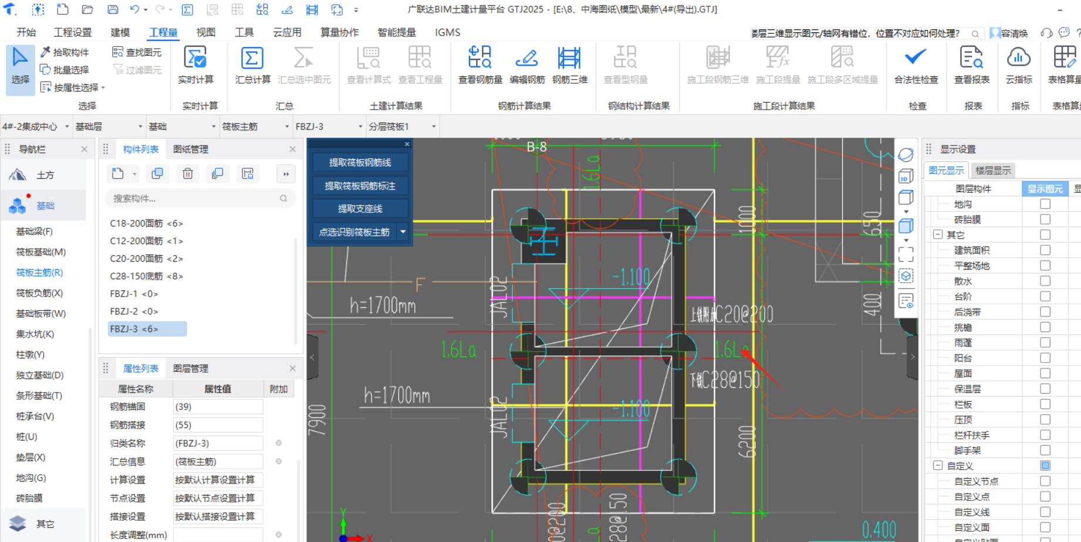Toggle 平整场地 display checkbox

(x=1045, y=265)
